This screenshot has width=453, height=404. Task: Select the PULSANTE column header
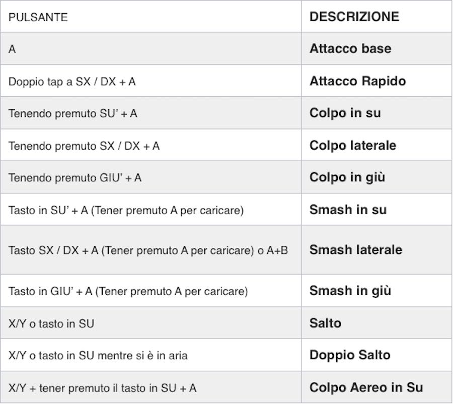pos(151,17)
